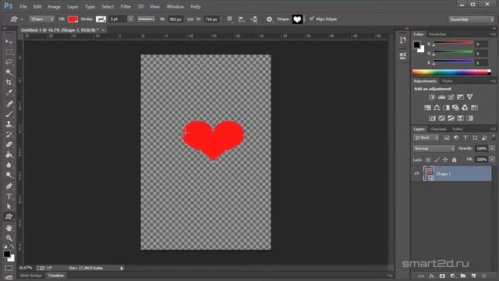
Task: Select the History Brush tool
Action: tap(9, 134)
